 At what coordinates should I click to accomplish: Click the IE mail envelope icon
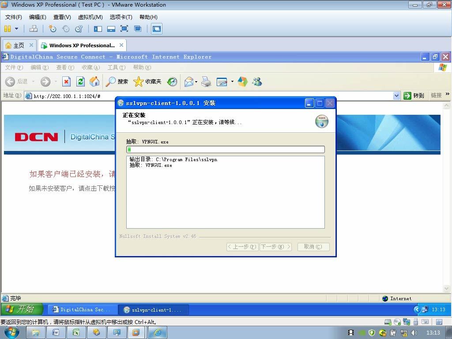click(x=189, y=82)
